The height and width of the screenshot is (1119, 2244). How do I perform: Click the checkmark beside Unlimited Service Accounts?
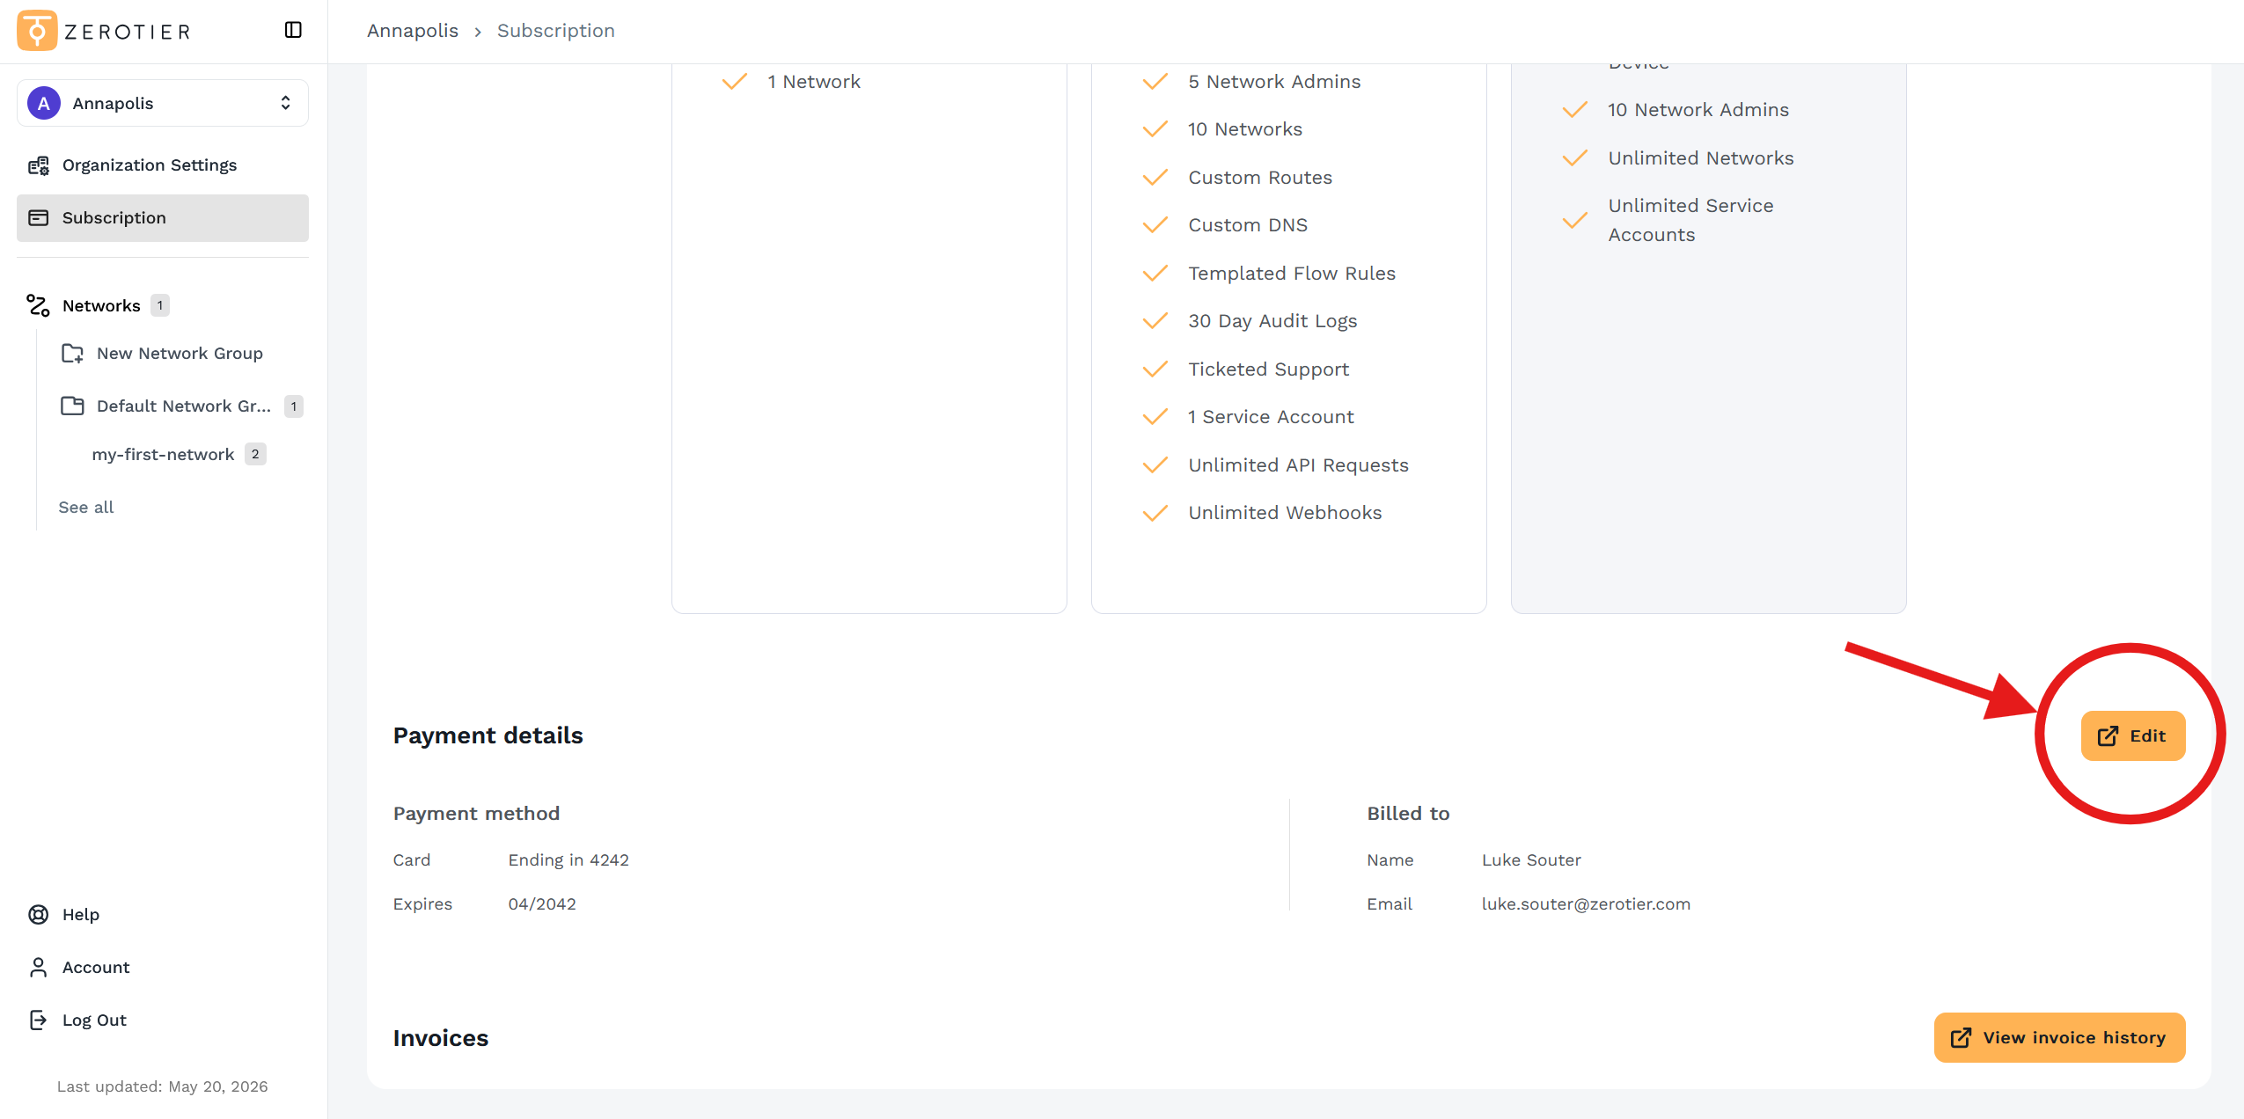click(x=1575, y=221)
